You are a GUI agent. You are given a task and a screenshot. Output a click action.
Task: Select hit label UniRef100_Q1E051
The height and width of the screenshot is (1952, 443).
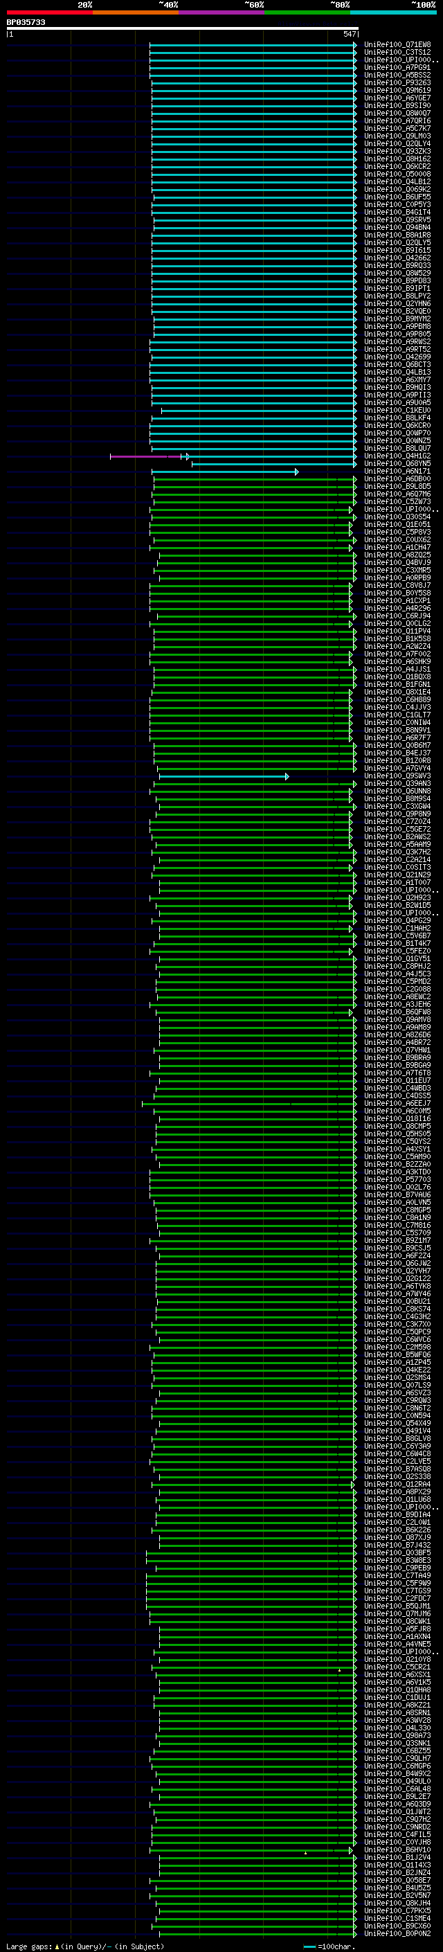tap(397, 524)
